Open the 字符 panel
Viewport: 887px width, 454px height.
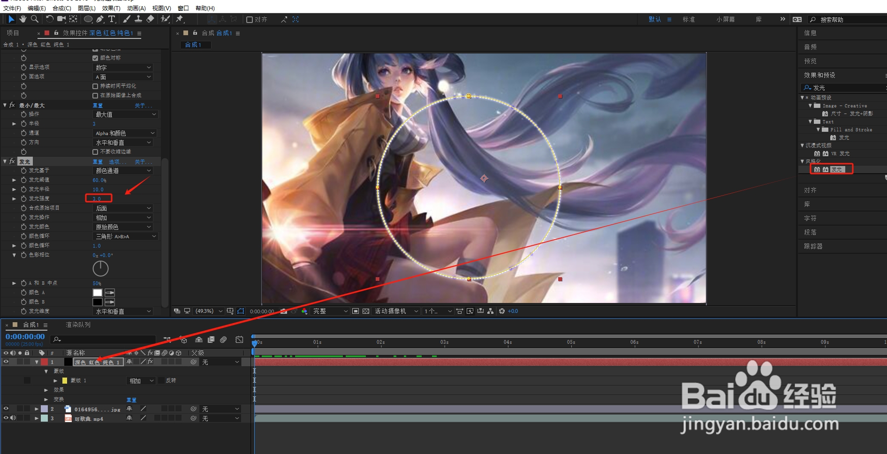point(810,218)
